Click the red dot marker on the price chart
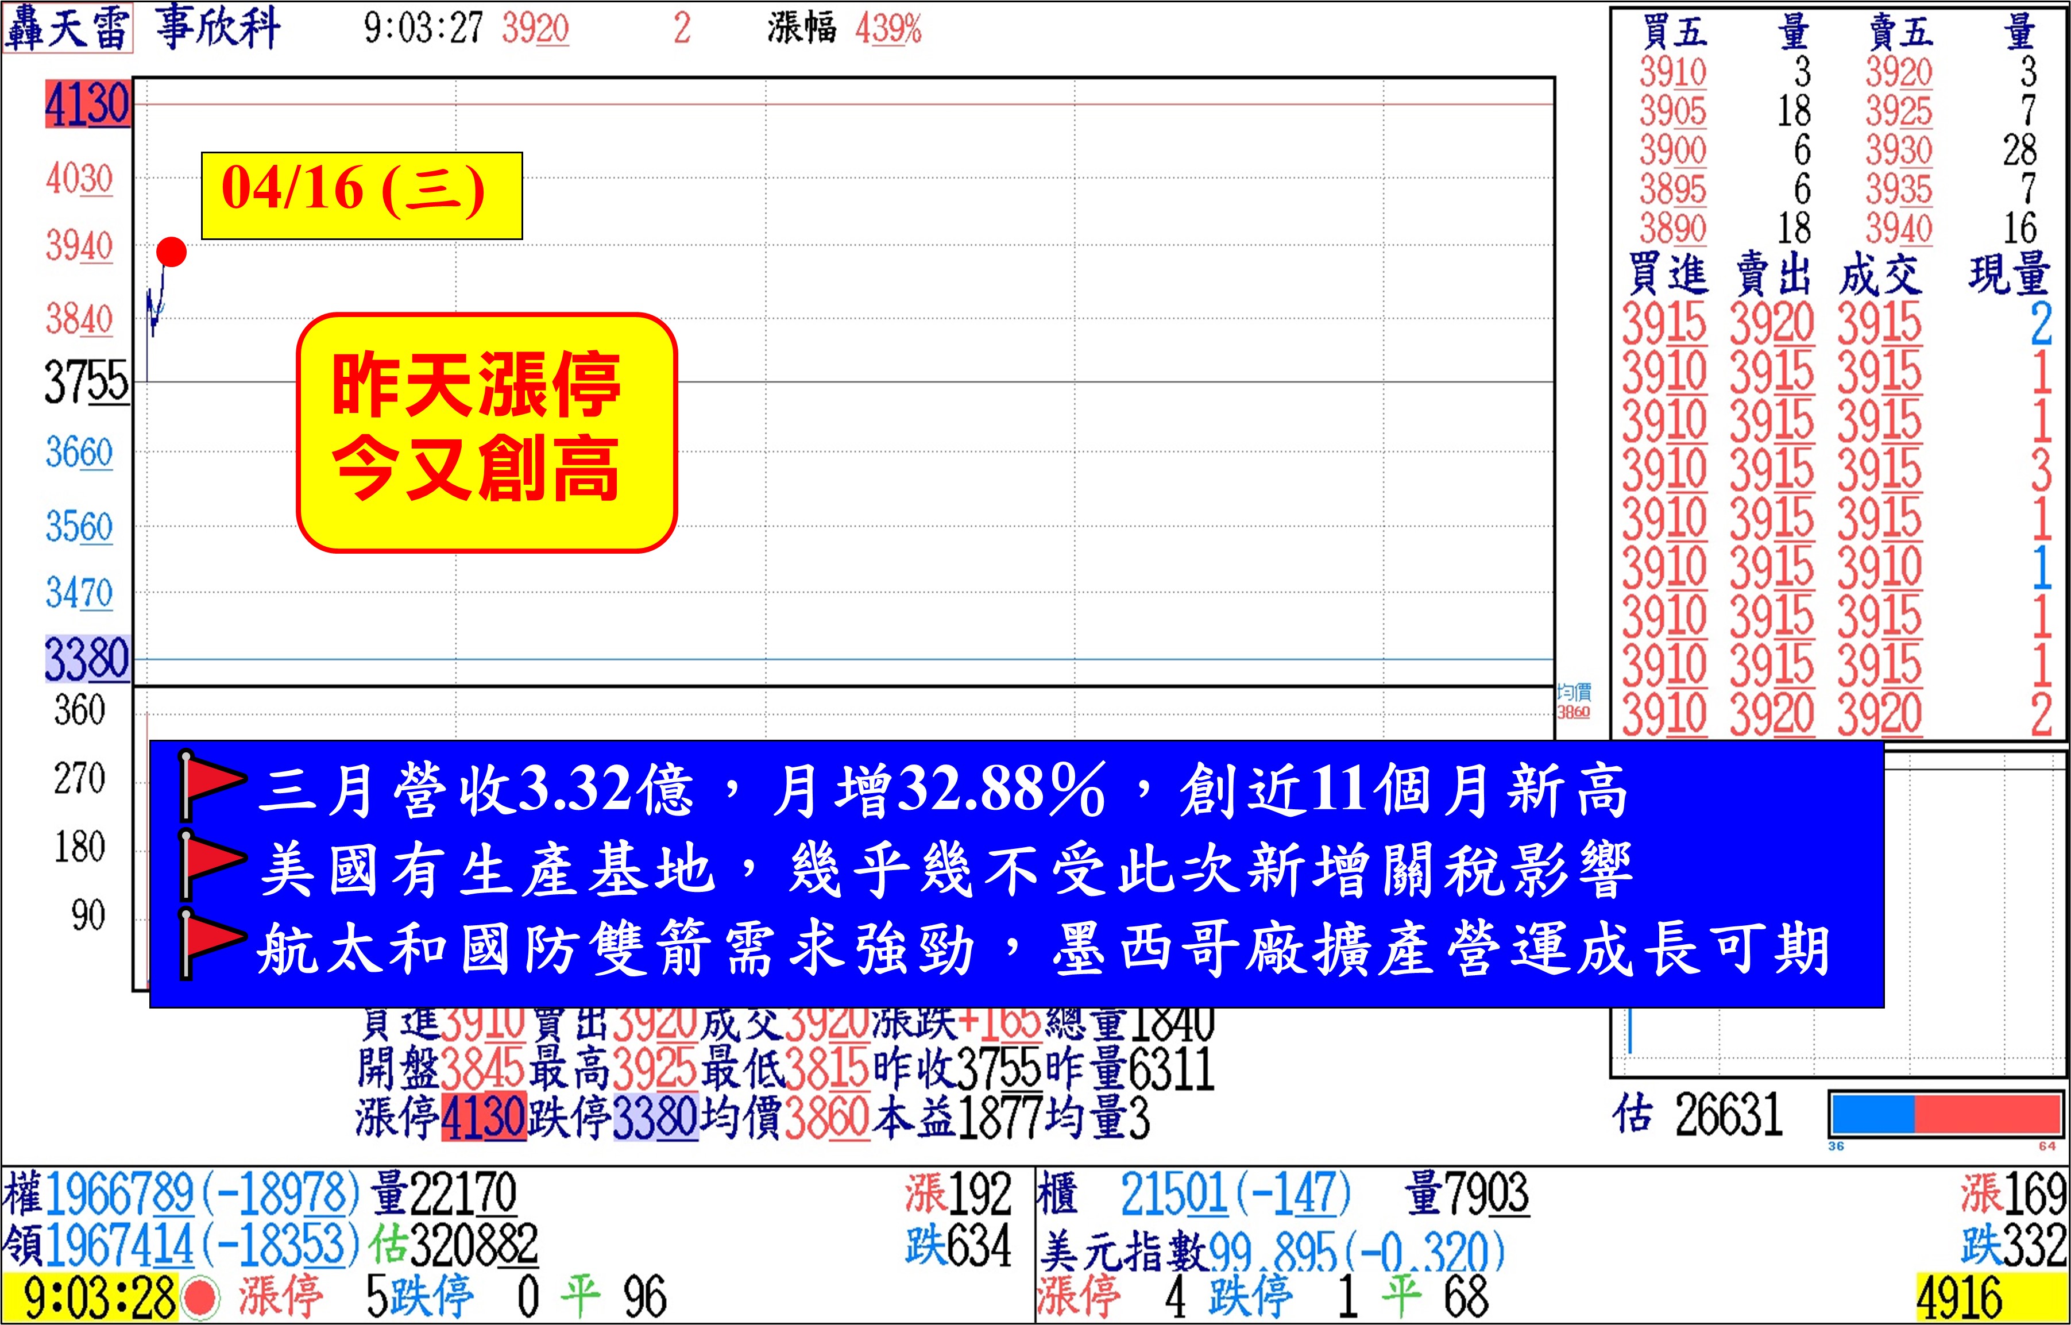This screenshot has height=1325, width=2071. 171,252
